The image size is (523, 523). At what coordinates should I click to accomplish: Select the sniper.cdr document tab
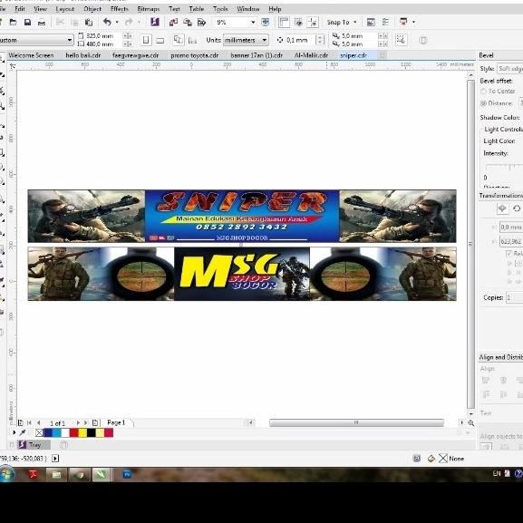354,55
